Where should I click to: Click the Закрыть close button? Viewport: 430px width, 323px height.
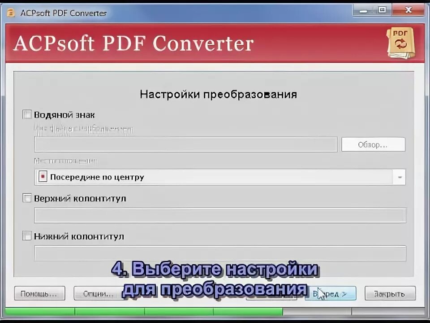pyautogui.click(x=390, y=293)
